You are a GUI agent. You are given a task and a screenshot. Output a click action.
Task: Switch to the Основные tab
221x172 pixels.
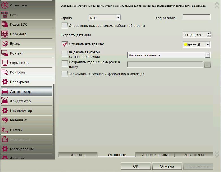pos(117,155)
